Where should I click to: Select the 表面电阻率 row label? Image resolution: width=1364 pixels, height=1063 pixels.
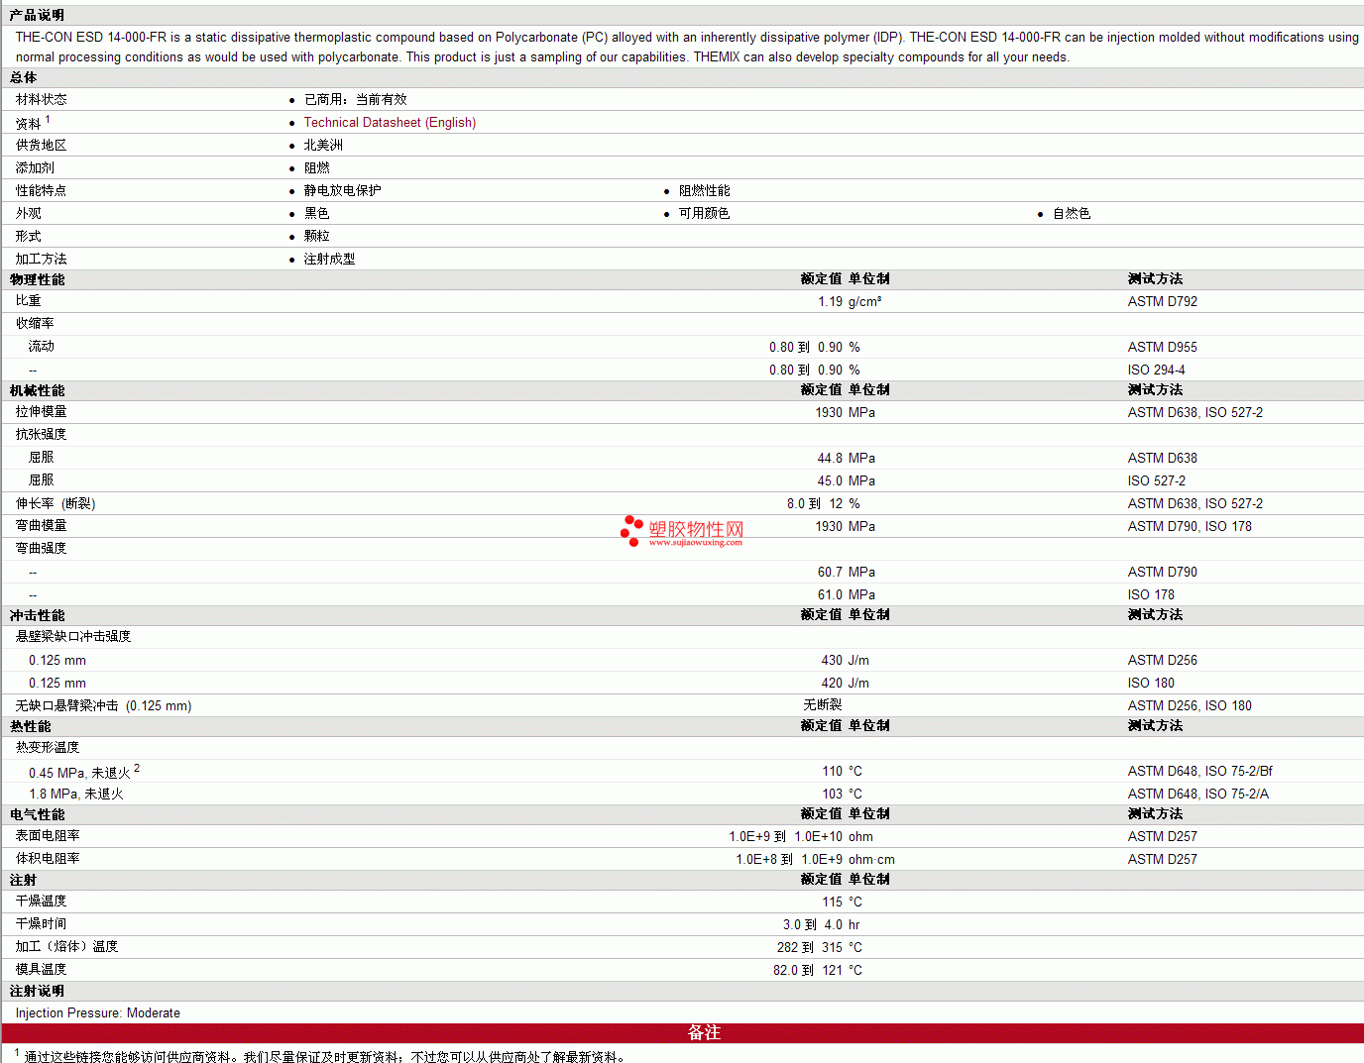[48, 836]
